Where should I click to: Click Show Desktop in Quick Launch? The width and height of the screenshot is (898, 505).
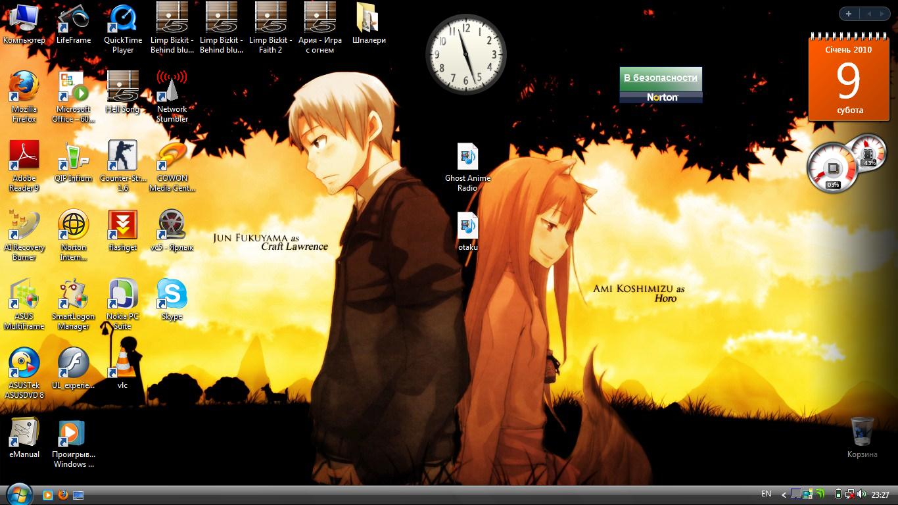[x=78, y=494]
